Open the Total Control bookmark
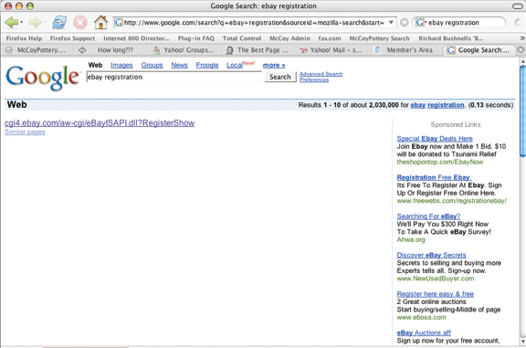The image size is (526, 348). [242, 38]
